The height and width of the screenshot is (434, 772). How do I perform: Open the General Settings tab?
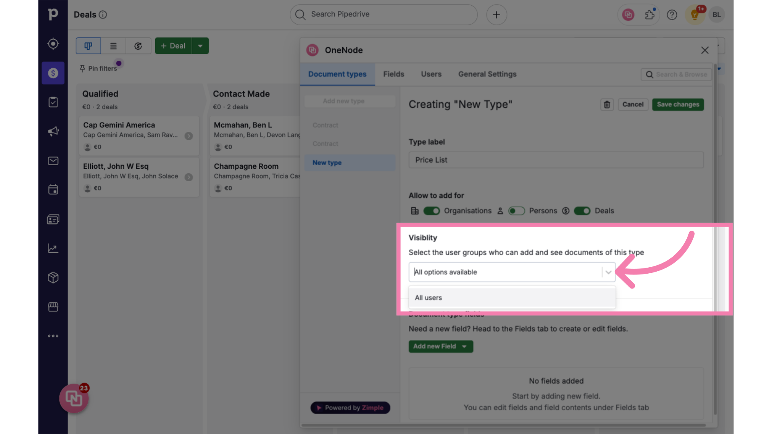tap(487, 74)
